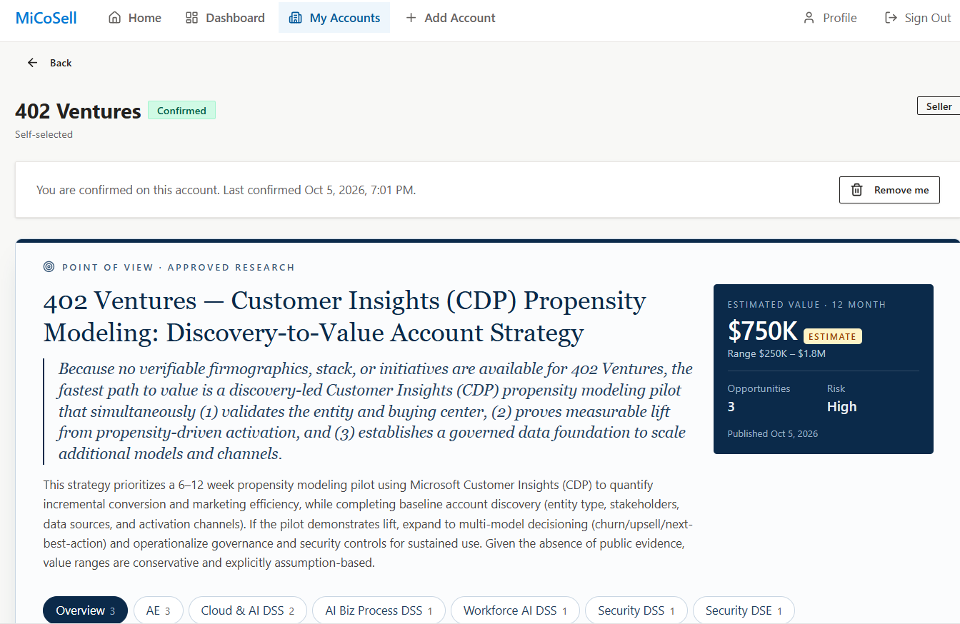Switch to Workforce AI DSS tab
960x624 pixels.
coord(515,610)
